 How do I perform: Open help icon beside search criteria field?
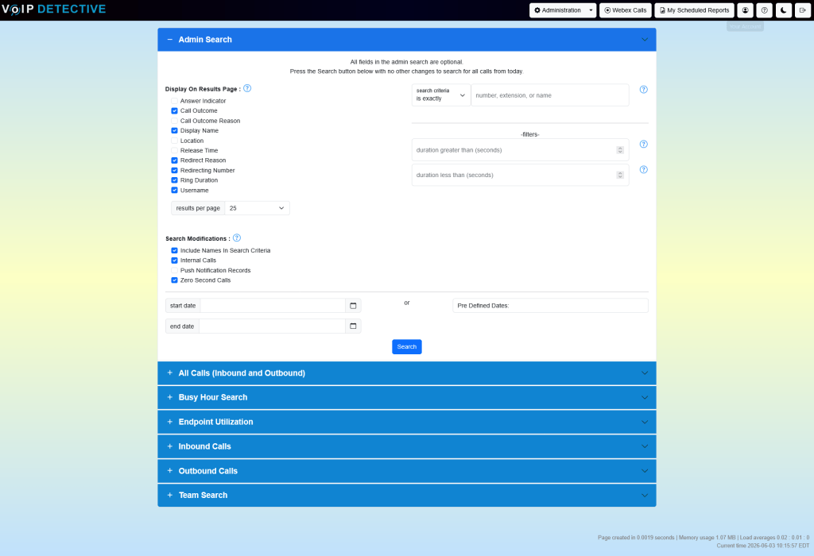pos(644,90)
